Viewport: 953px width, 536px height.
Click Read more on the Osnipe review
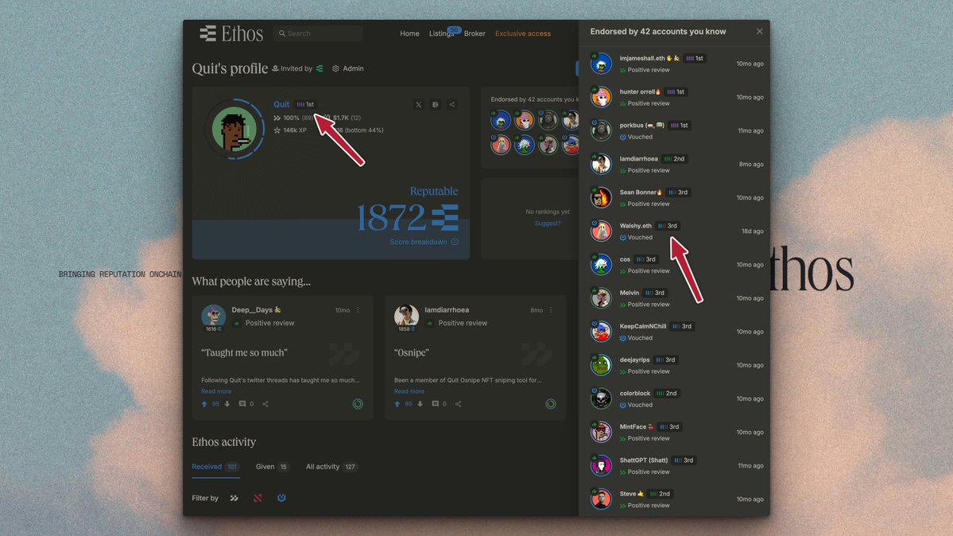(x=409, y=391)
